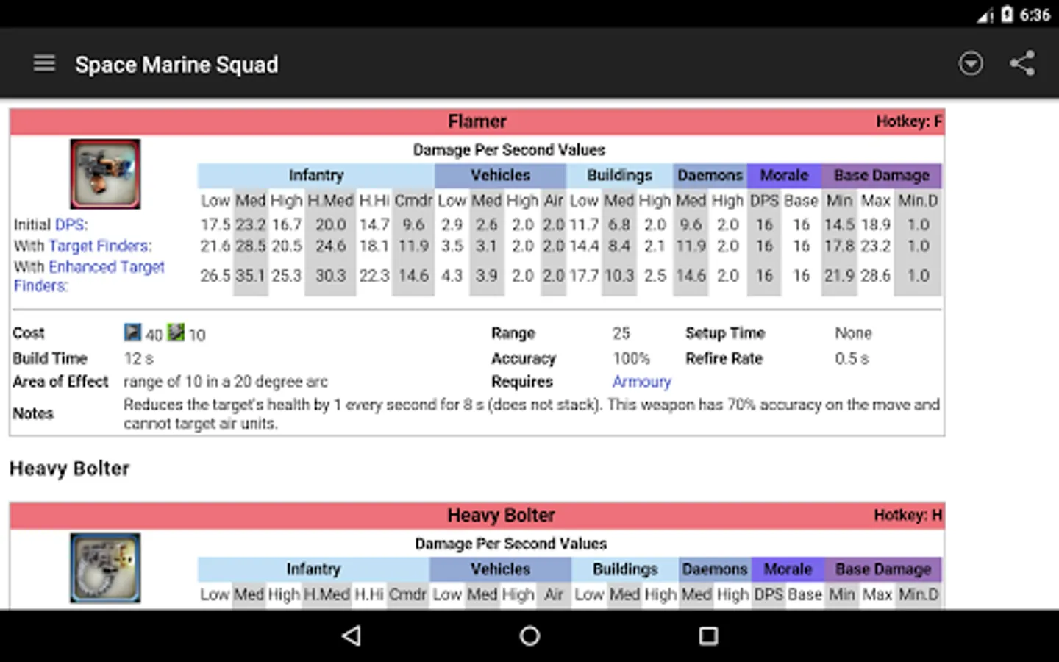This screenshot has width=1059, height=662.
Task: Open the Enhanced Target Finders link
Action: pyautogui.click(x=89, y=276)
